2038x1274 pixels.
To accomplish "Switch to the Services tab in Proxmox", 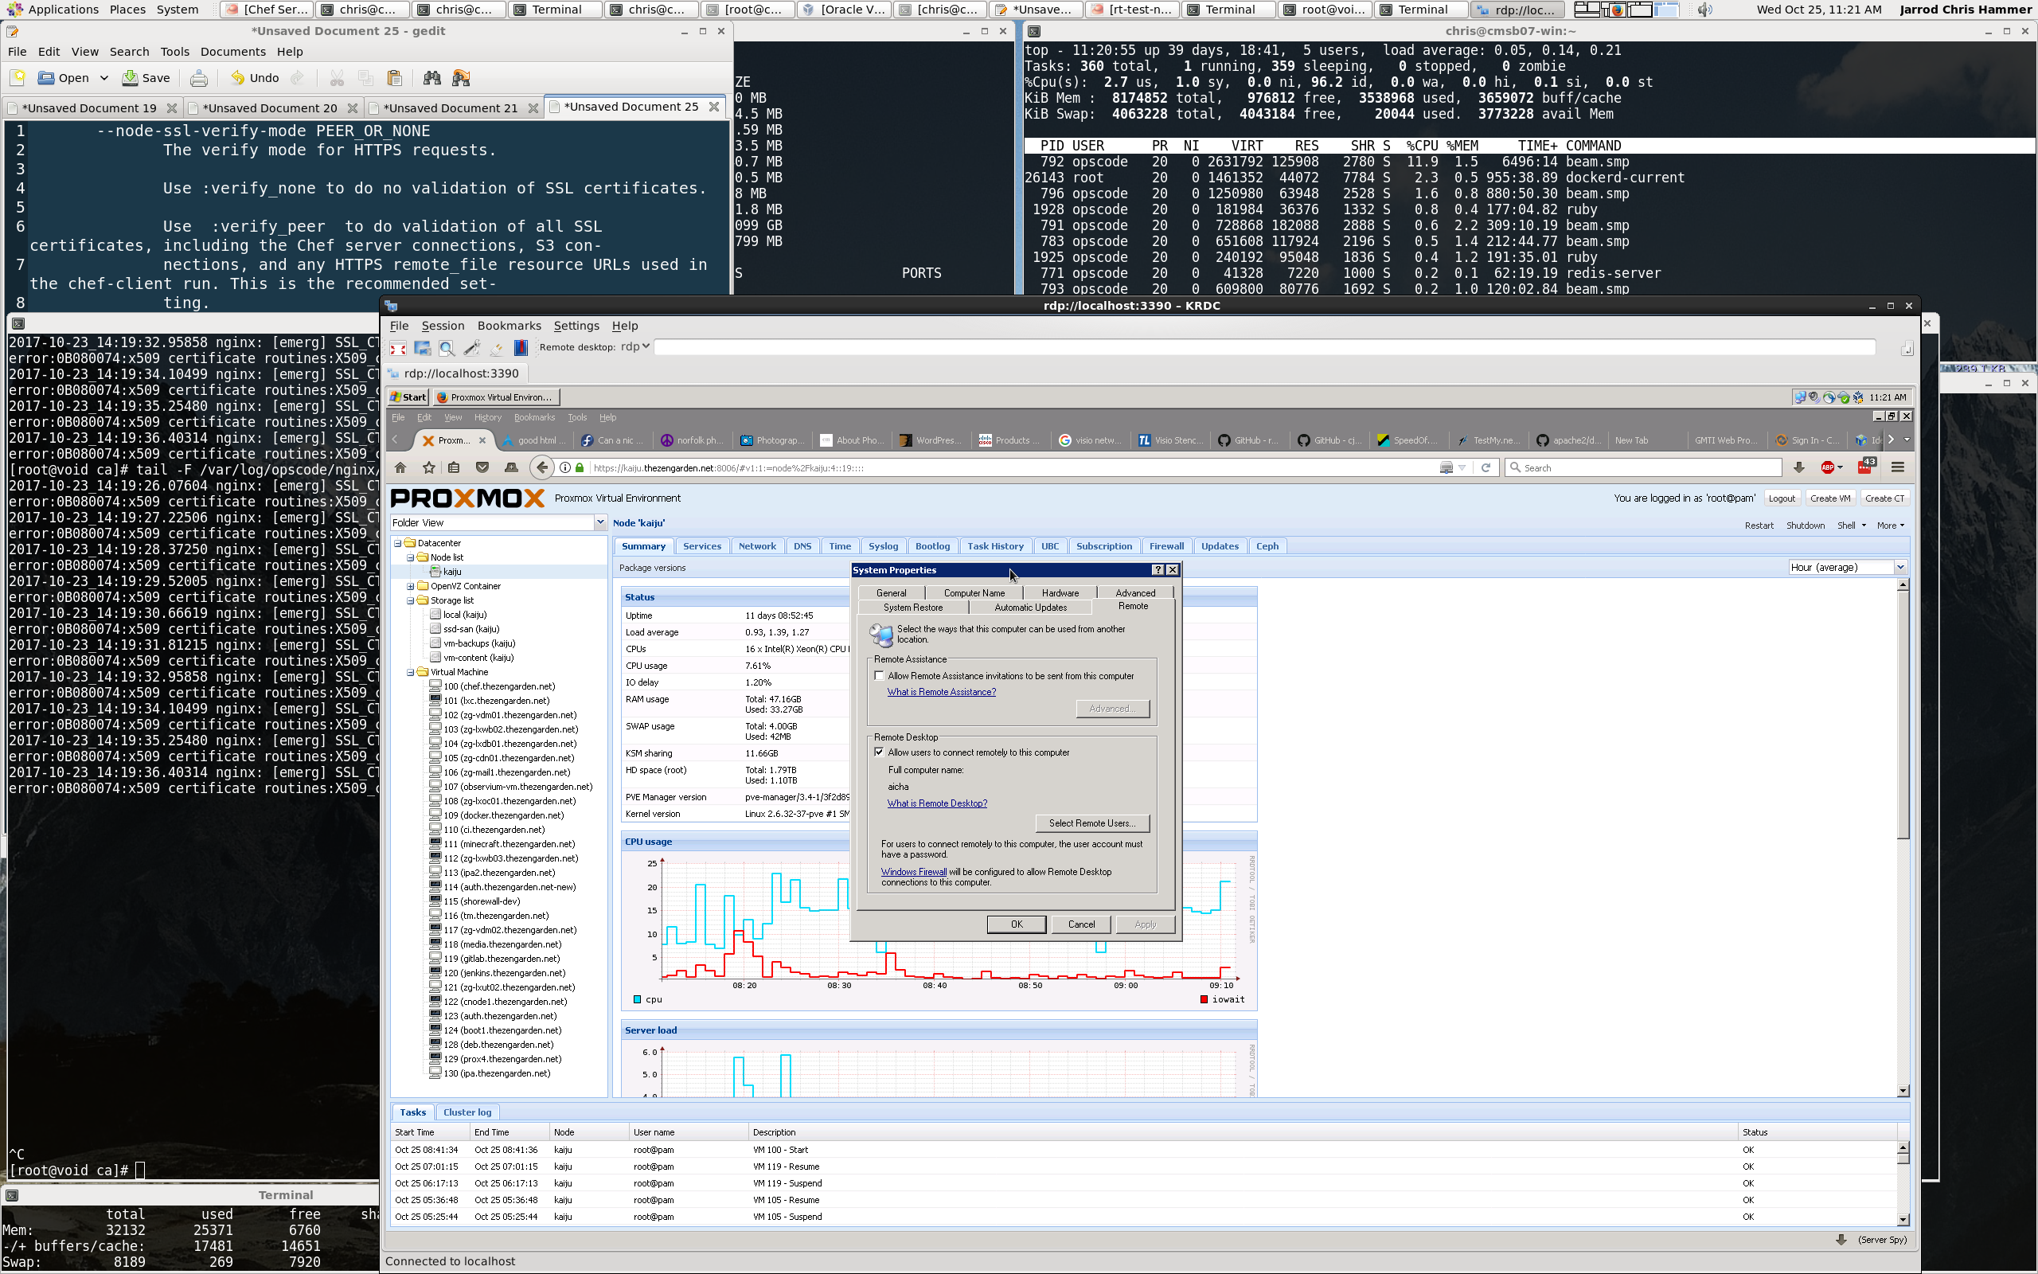I will (701, 546).
